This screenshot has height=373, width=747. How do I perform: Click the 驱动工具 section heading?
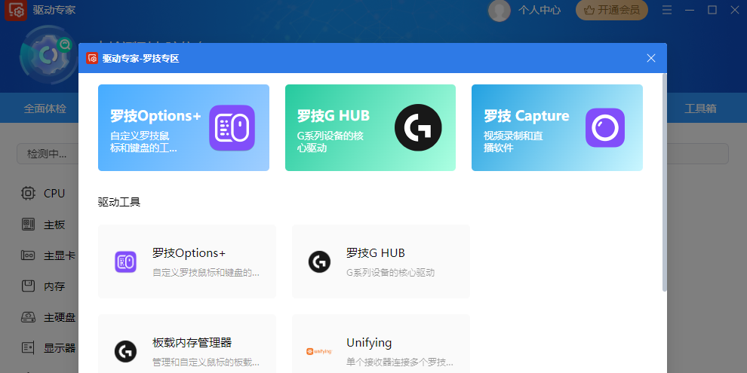click(x=119, y=202)
